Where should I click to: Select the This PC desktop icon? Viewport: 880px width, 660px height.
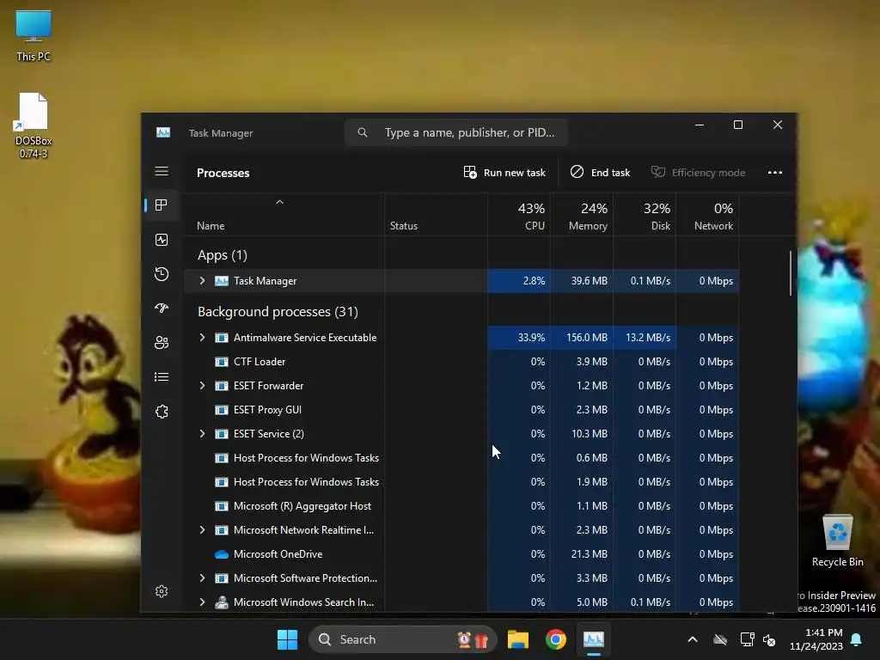coord(34,36)
